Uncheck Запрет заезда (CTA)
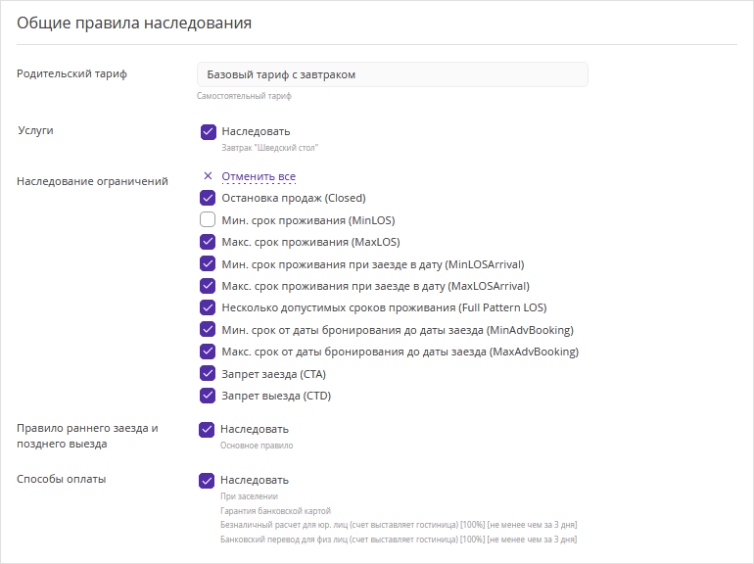 208,374
